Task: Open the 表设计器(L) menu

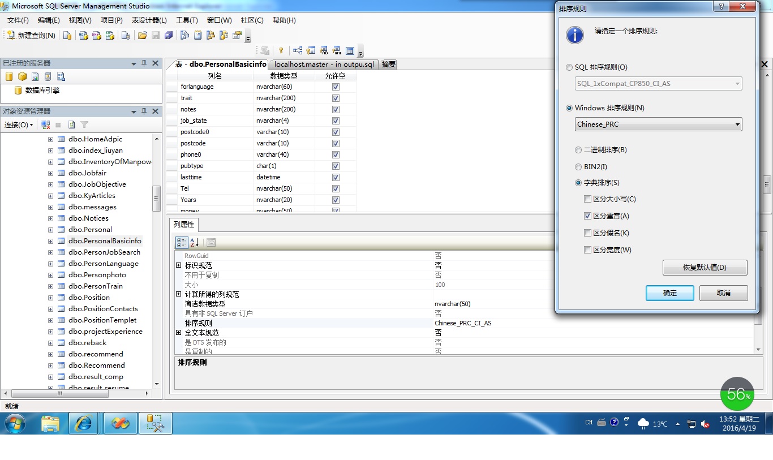Action: 149,20
